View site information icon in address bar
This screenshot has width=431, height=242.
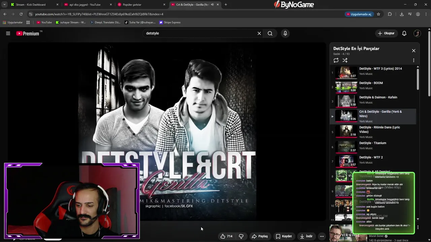pos(31,14)
